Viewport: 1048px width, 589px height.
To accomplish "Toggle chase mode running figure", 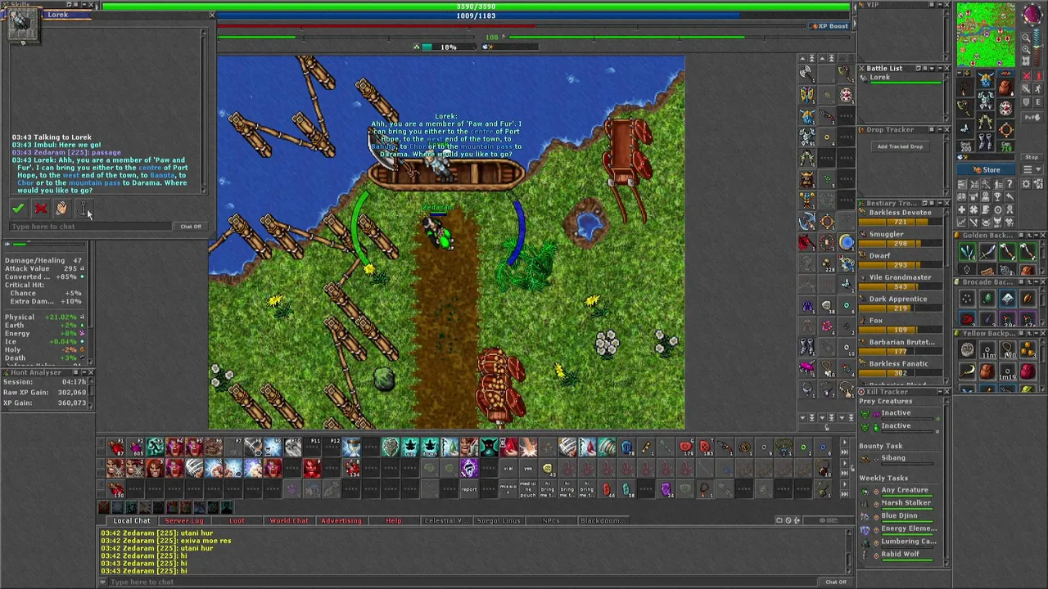I will point(1037,88).
